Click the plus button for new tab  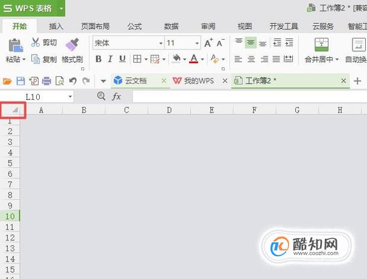[x=357, y=81]
